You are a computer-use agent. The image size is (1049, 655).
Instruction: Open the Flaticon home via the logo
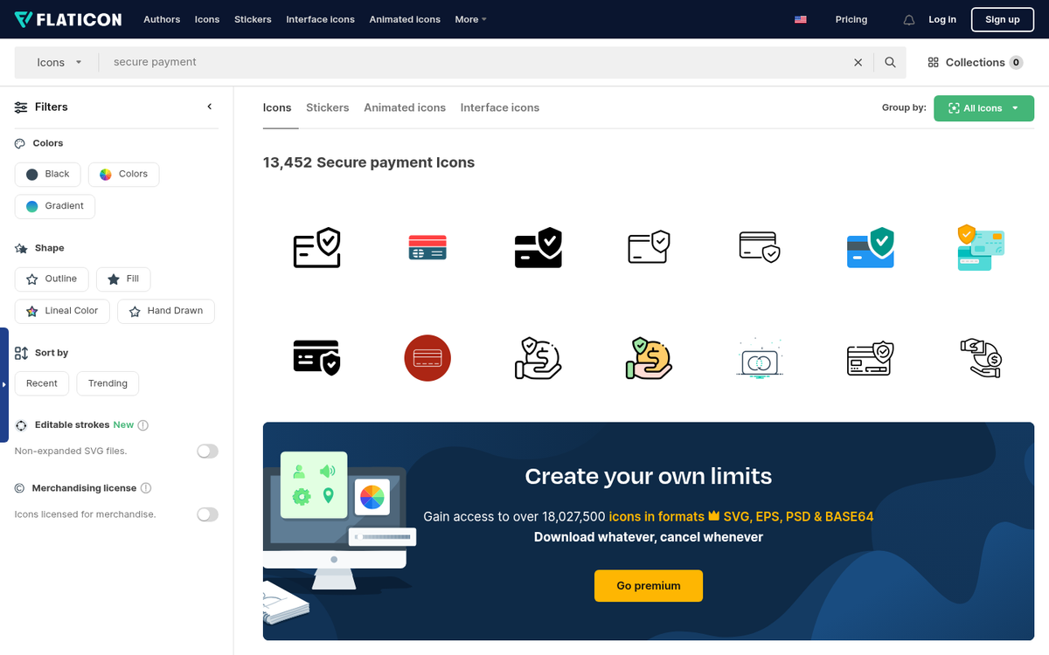tap(68, 18)
